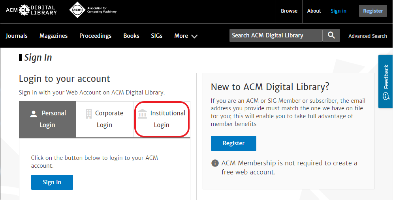
Task: Click the Corporate Login building icon
Action: point(89,114)
